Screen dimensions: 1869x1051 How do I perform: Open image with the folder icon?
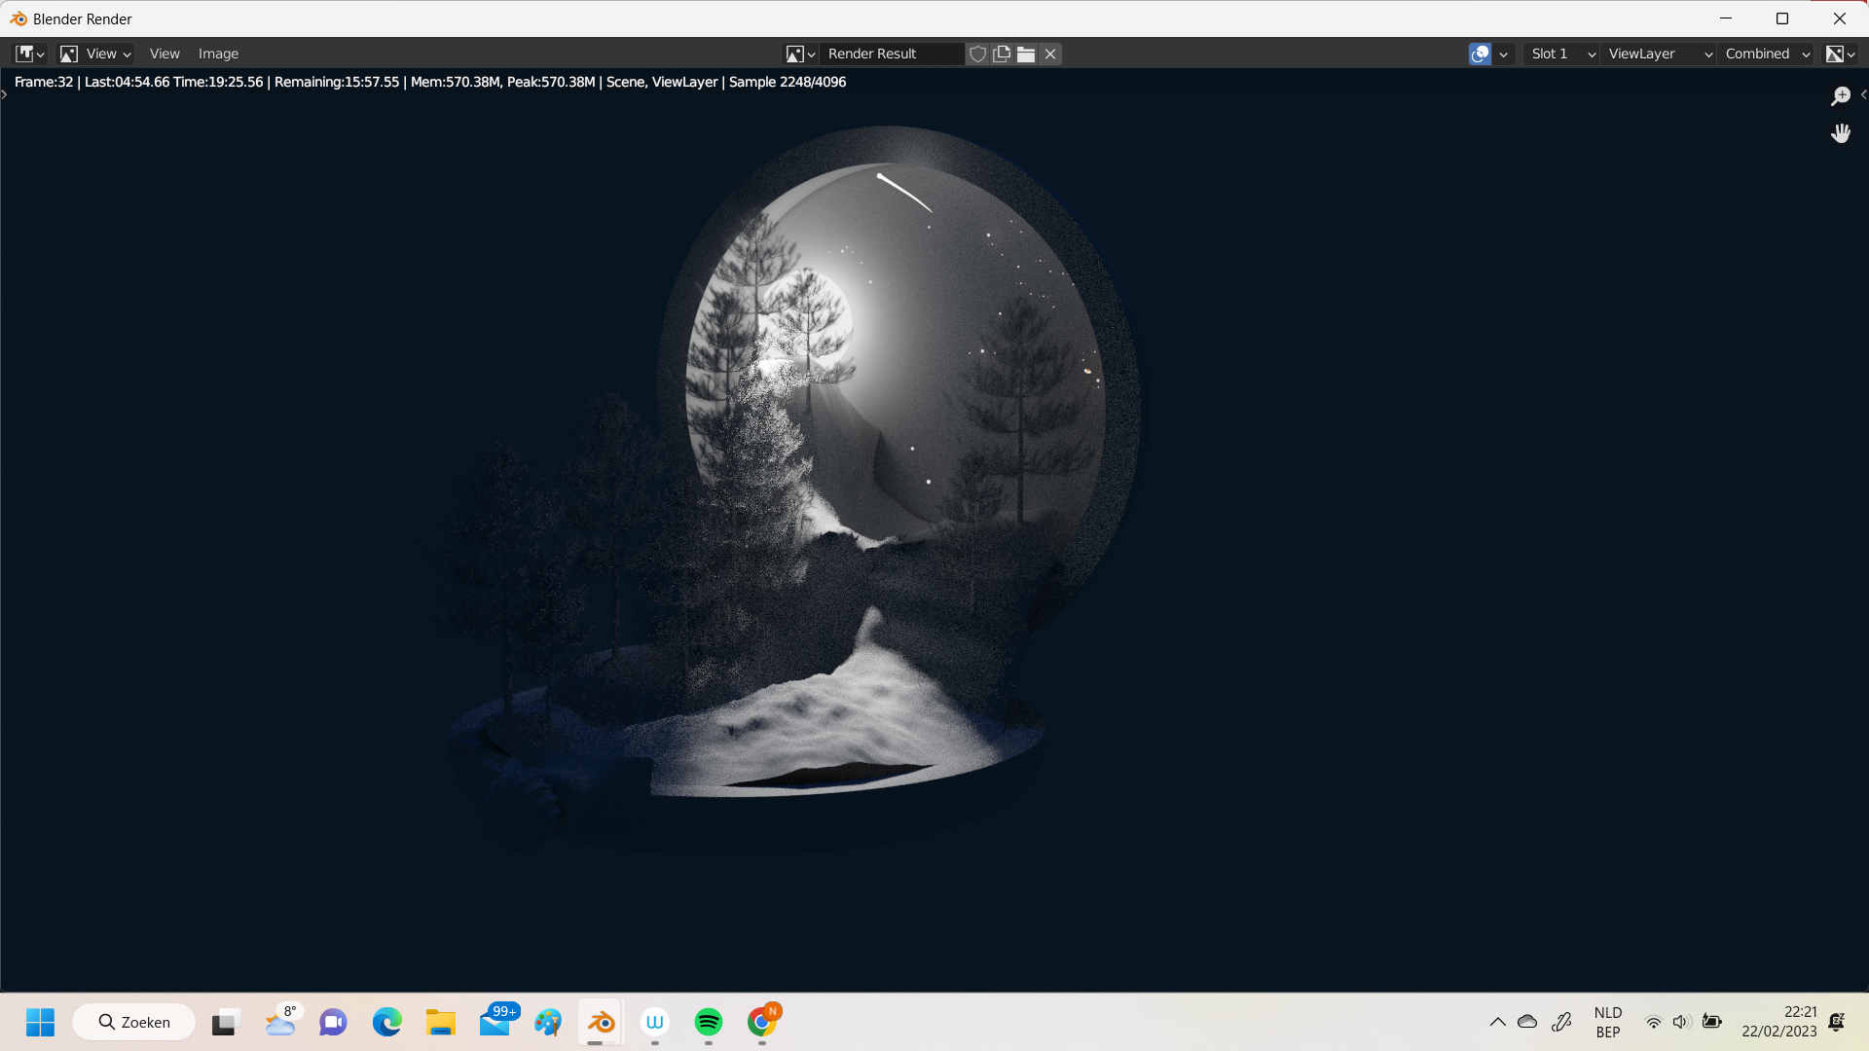[x=1026, y=54]
